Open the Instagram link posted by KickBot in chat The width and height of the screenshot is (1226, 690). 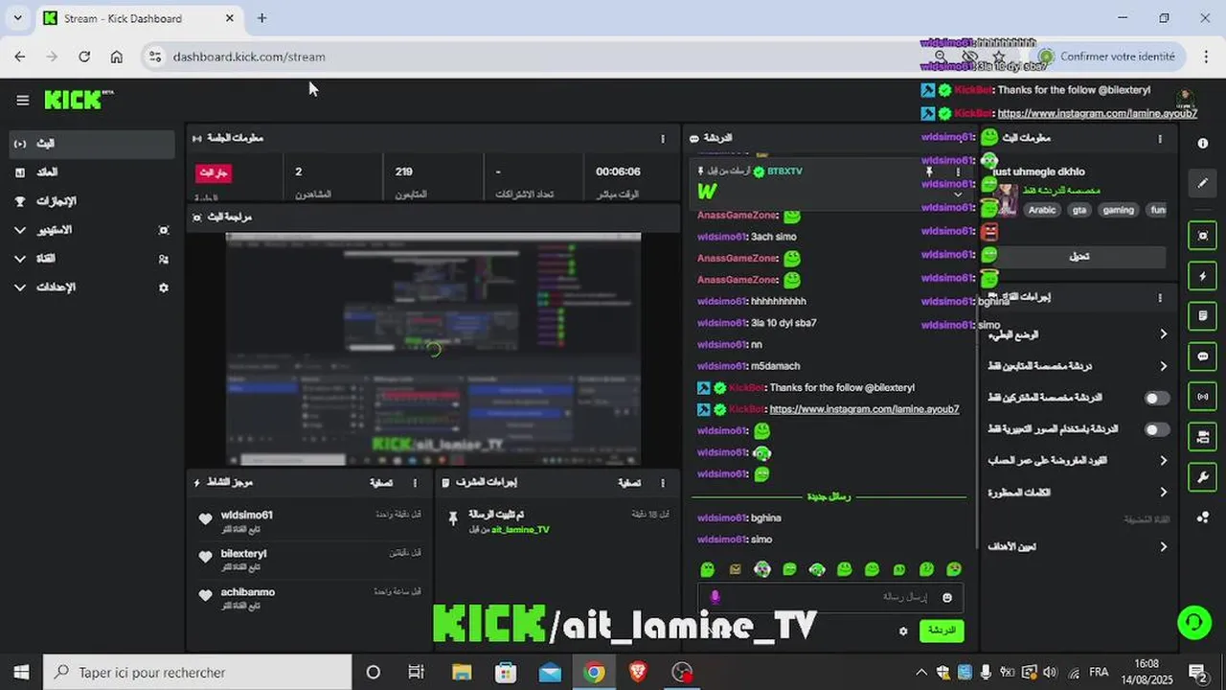point(864,409)
